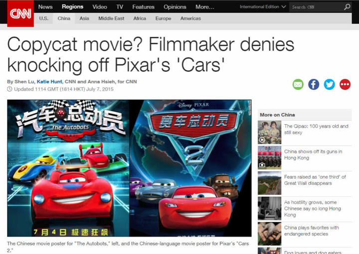Click the Autobots poster image
359x254 pixels.
point(68,168)
